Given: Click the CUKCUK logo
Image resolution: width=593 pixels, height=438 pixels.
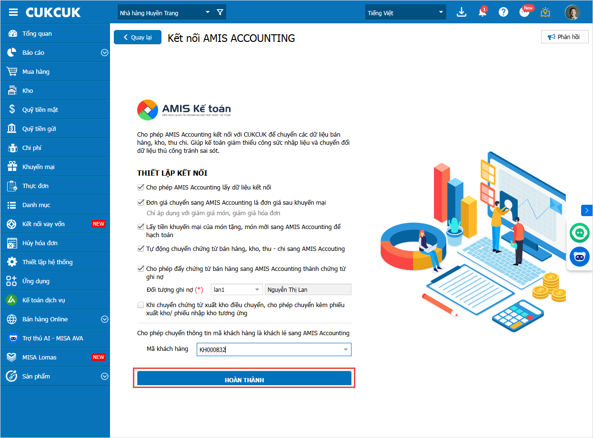Looking at the screenshot, I should (x=53, y=12).
